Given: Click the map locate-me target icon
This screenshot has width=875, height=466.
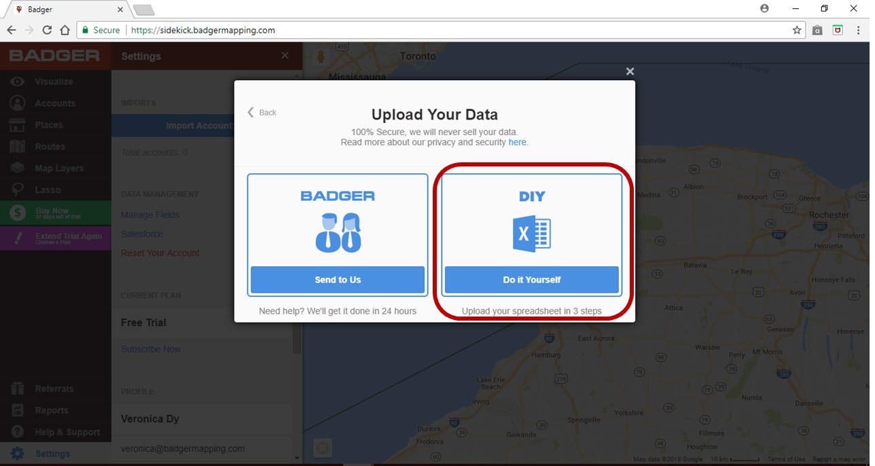Looking at the screenshot, I should (x=323, y=448).
